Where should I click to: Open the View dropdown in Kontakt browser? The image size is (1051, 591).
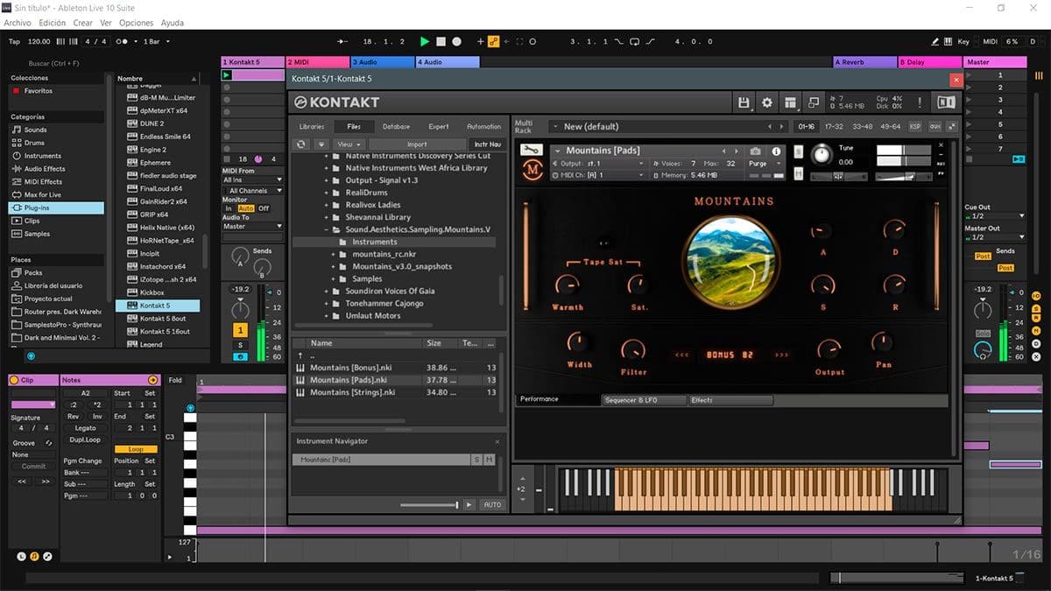coord(349,144)
